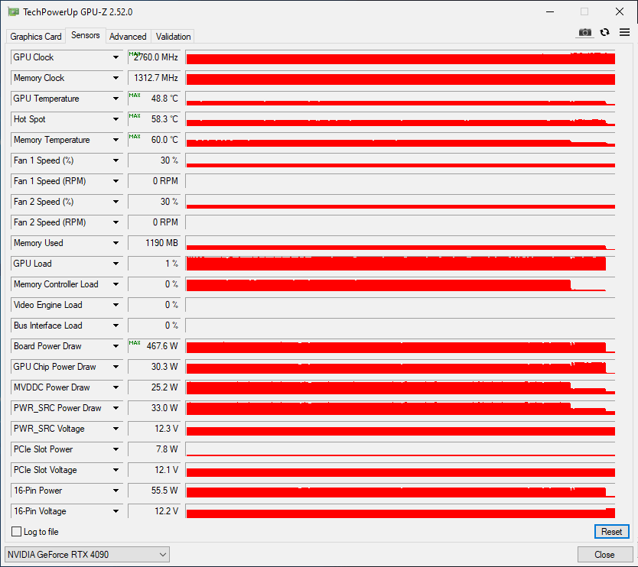Open the PCIe Slot Power dropdown
Screen dimensions: 638x567
pos(116,449)
